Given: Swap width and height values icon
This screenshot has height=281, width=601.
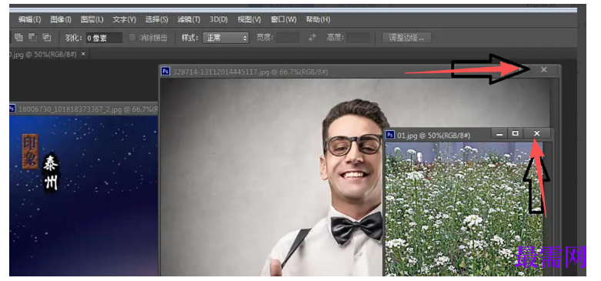Looking at the screenshot, I should click(x=312, y=38).
